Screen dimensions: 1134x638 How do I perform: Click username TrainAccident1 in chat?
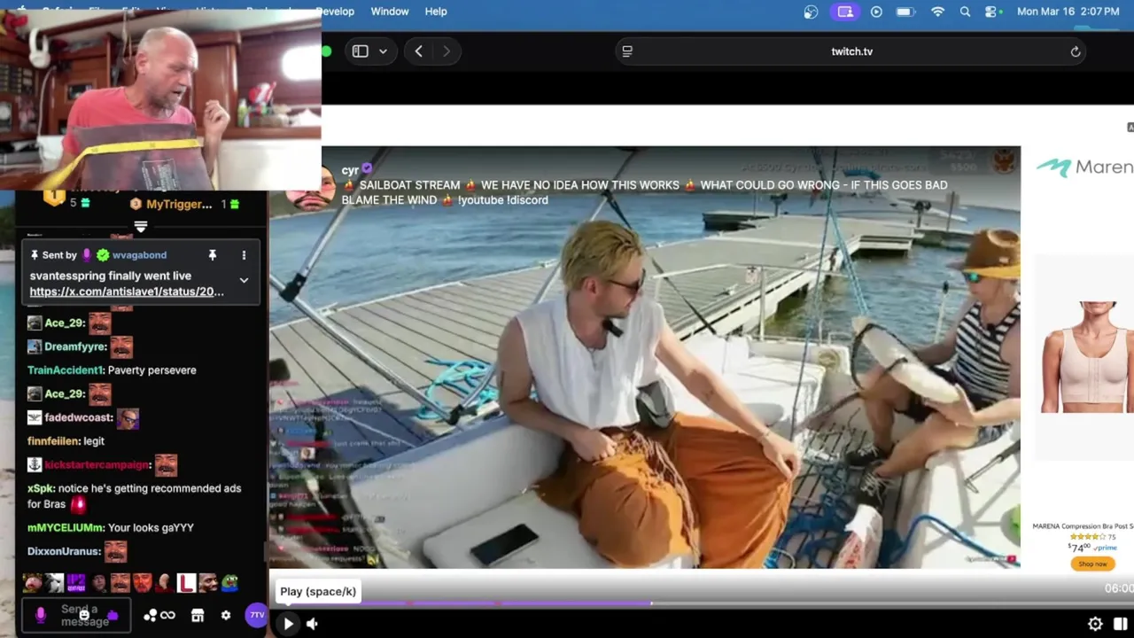[66, 370]
